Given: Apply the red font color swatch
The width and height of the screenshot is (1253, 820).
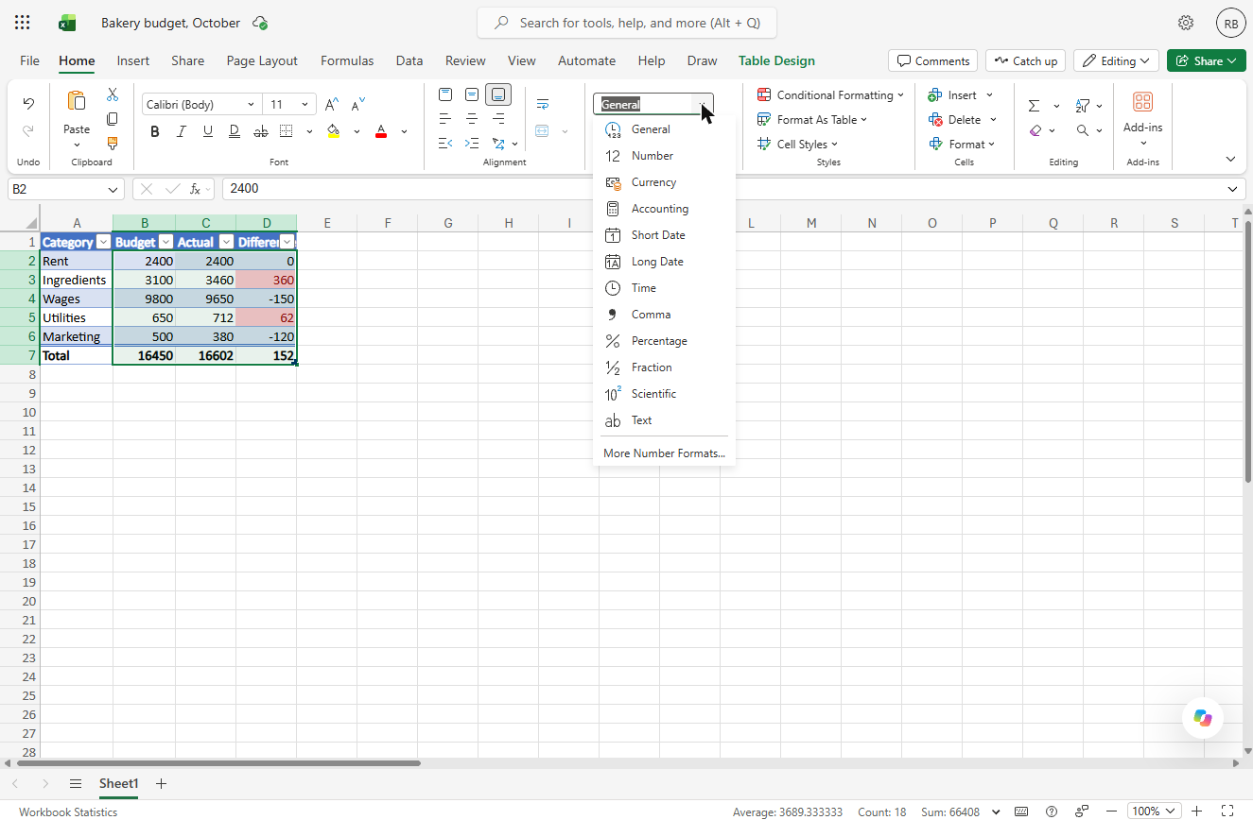Looking at the screenshot, I should 381,131.
